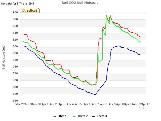Click the Apr 13 x-axis date label

(146, 104)
